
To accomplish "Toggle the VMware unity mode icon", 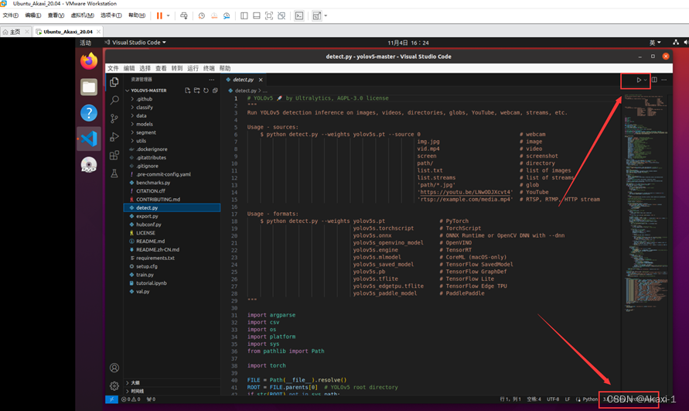I will pos(281,15).
